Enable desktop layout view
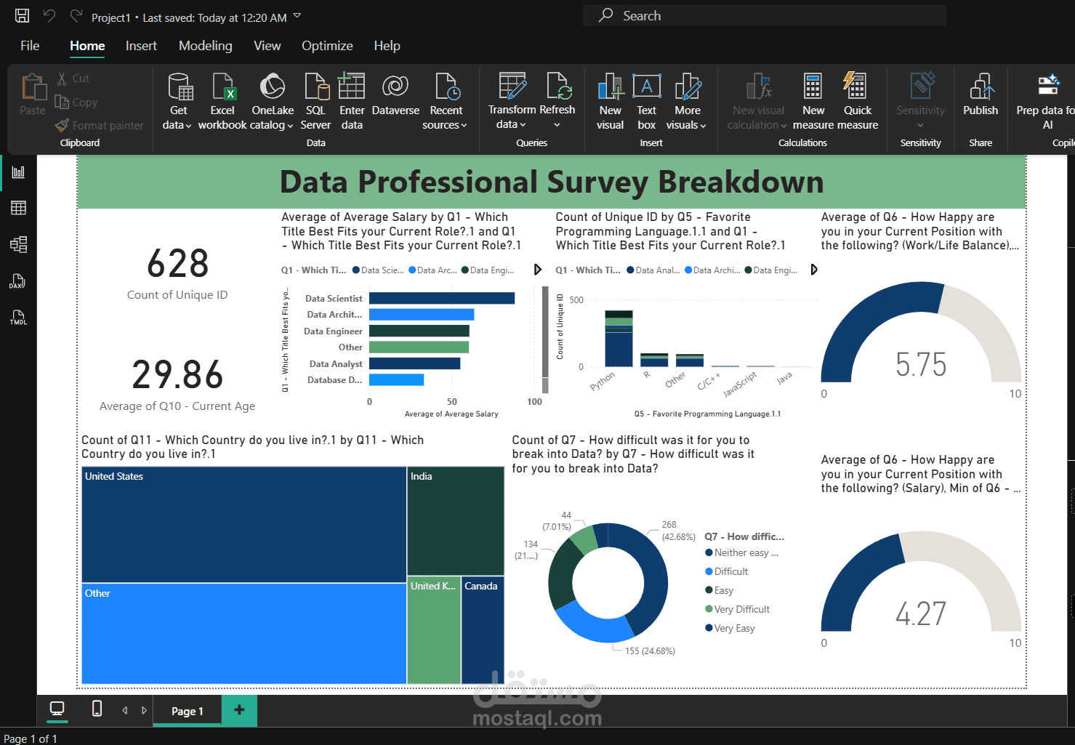 [57, 710]
